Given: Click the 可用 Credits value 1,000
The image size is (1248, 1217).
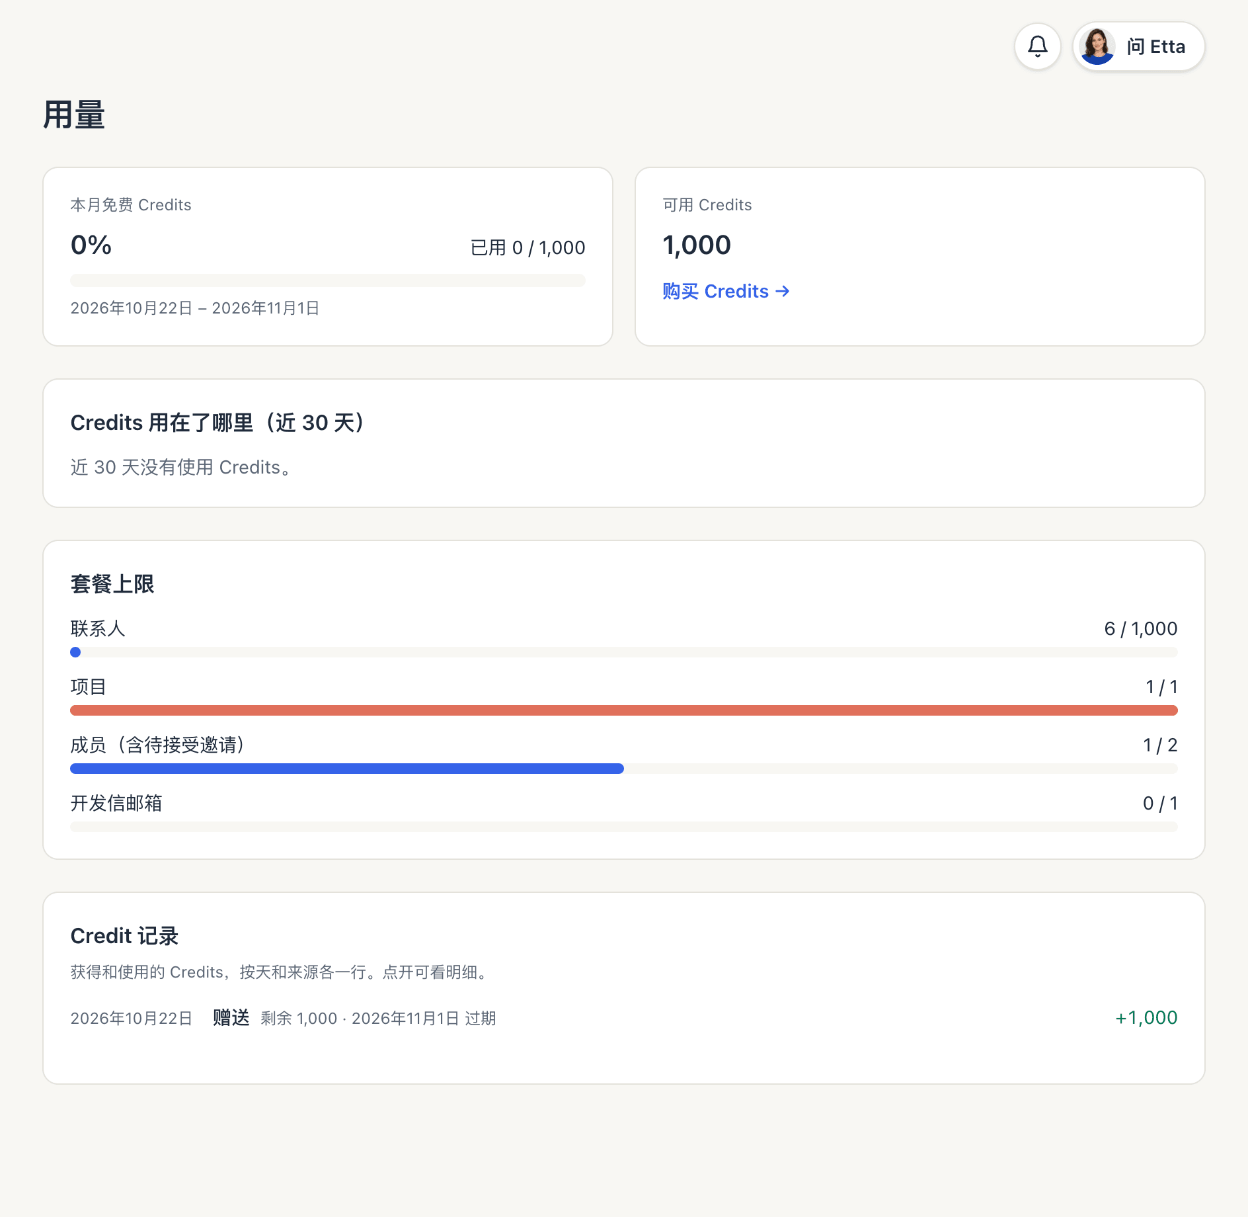Looking at the screenshot, I should coord(697,245).
